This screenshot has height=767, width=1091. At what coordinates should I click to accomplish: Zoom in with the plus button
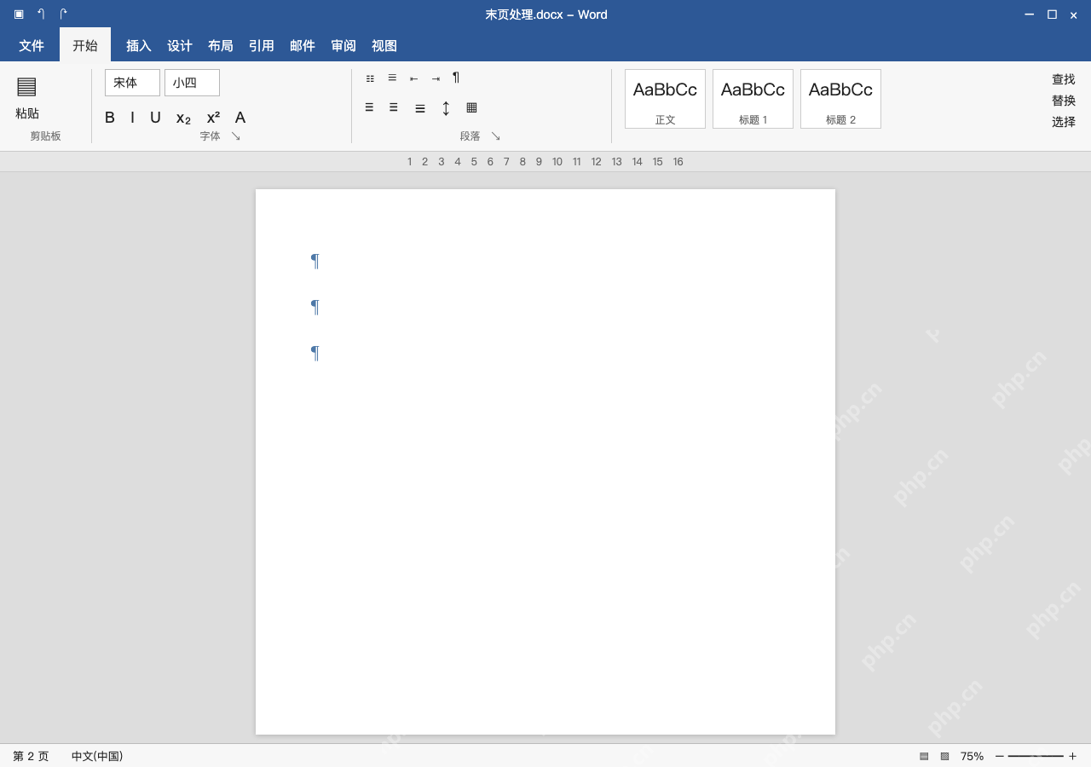point(1072,756)
